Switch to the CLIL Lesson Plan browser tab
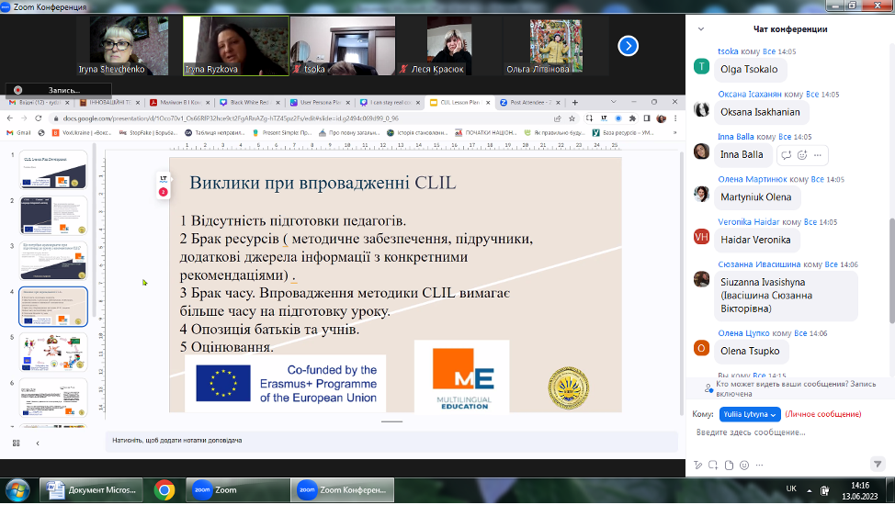The height and width of the screenshot is (505, 895). point(459,103)
